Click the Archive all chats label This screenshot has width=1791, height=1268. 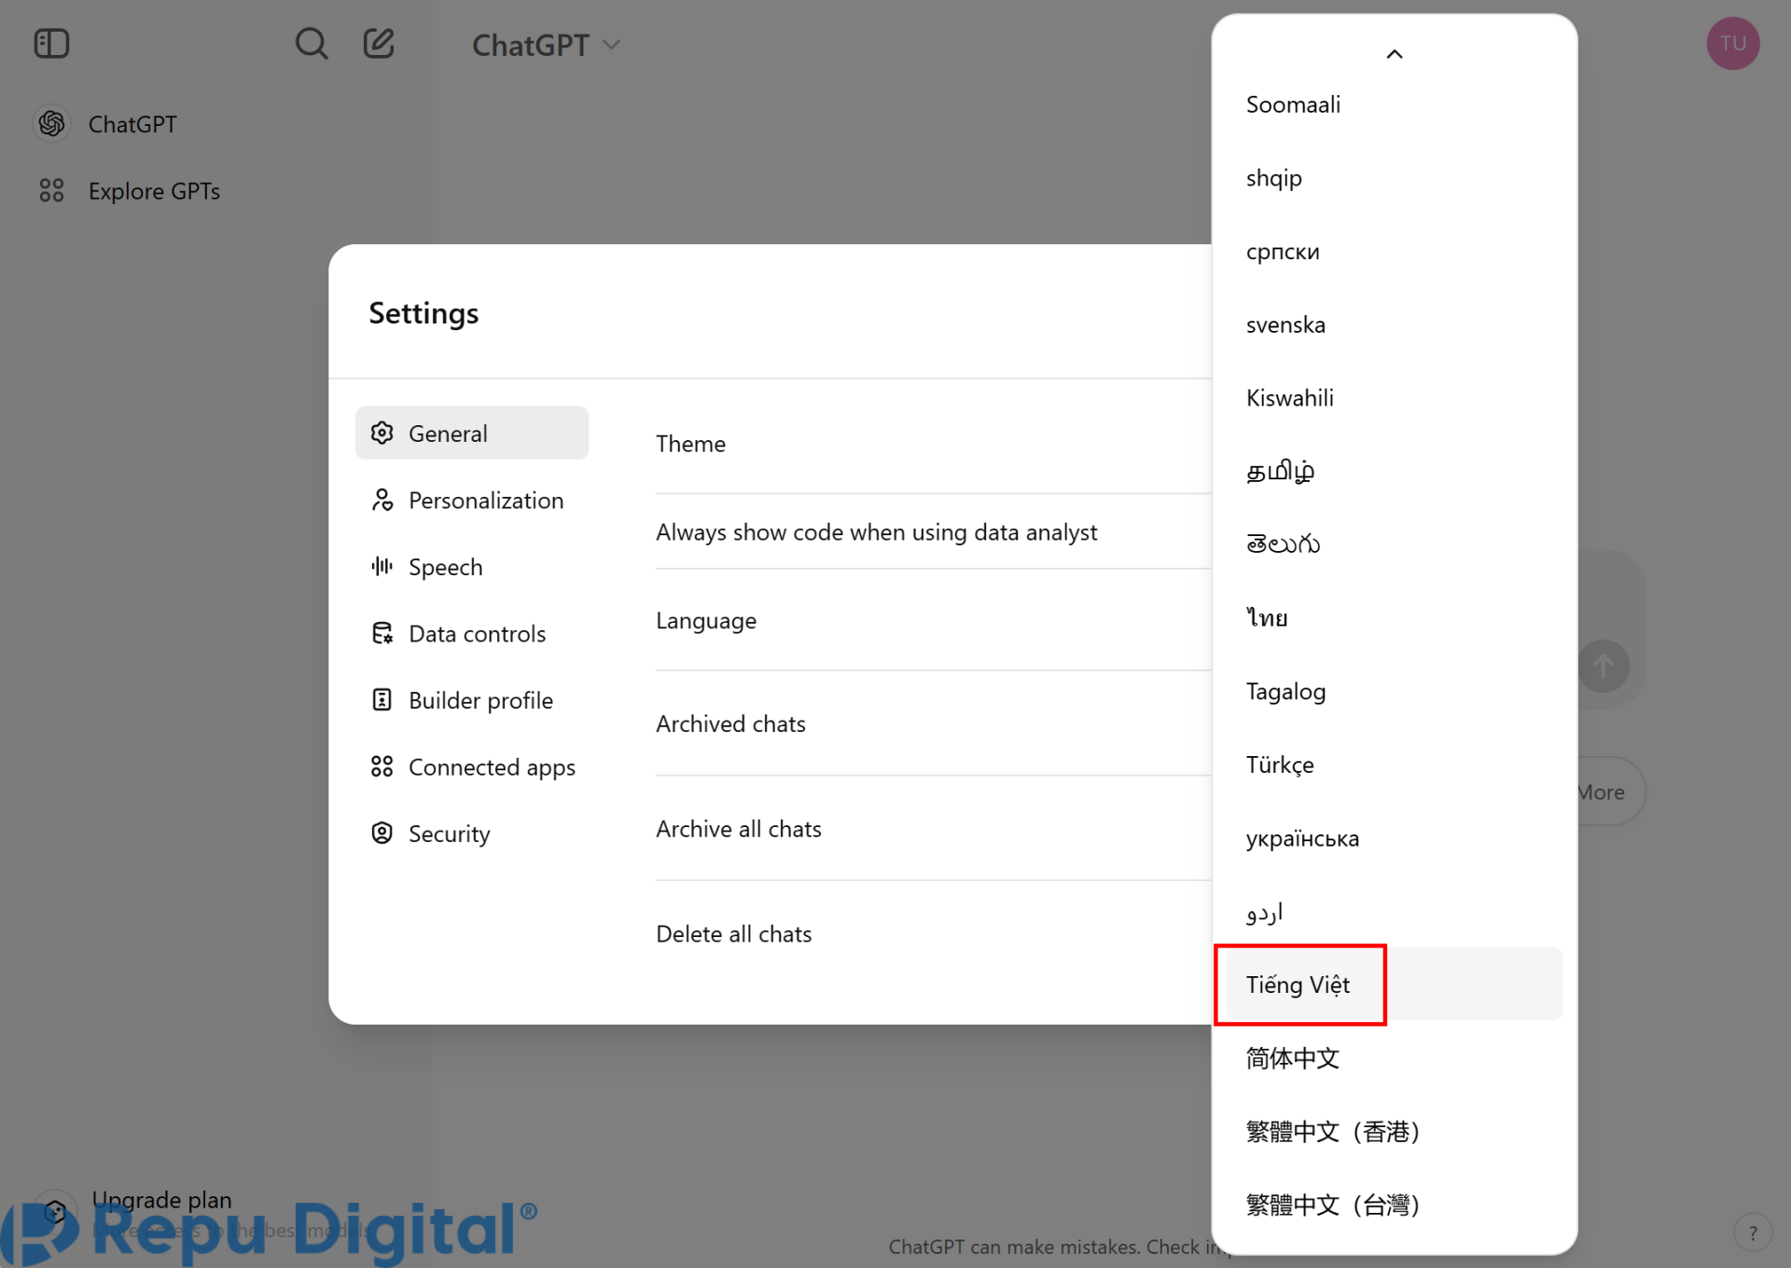click(739, 829)
